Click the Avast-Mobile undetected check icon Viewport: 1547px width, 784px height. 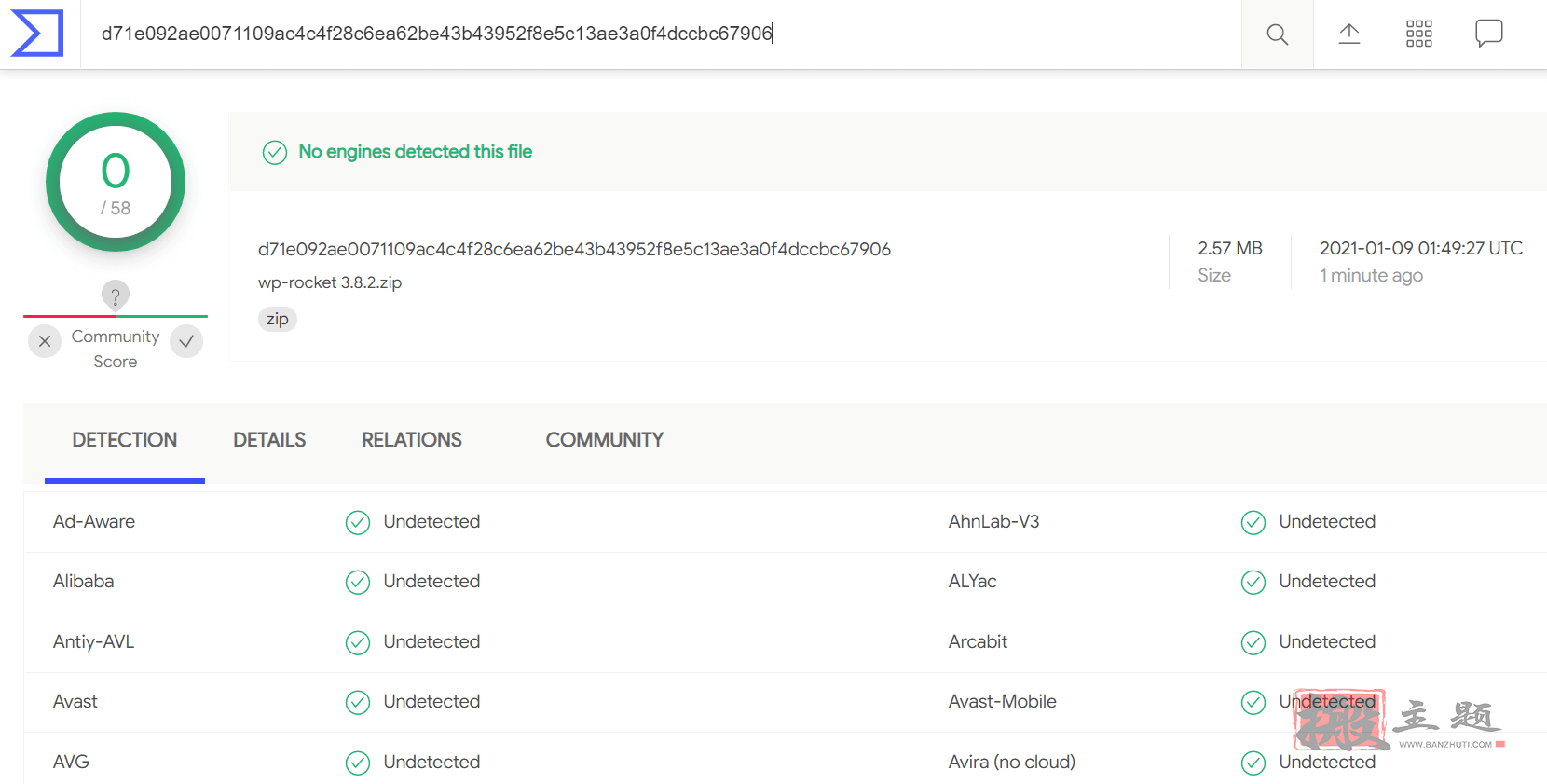[1253, 702]
